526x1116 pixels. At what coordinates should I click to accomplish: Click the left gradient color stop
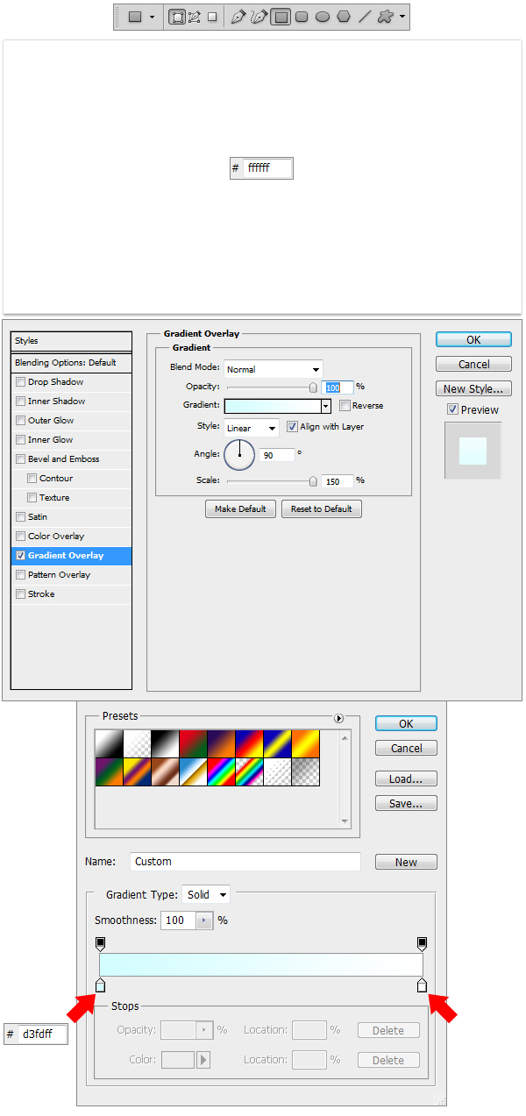point(100,985)
